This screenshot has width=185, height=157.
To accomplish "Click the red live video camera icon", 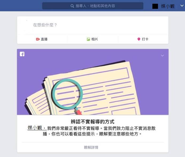I will click(x=38, y=39).
